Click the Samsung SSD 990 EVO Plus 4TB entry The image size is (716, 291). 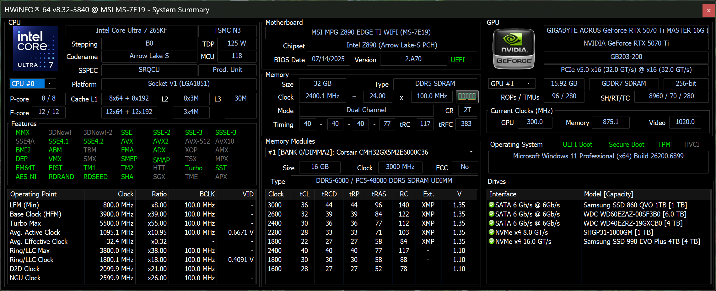coord(642,242)
